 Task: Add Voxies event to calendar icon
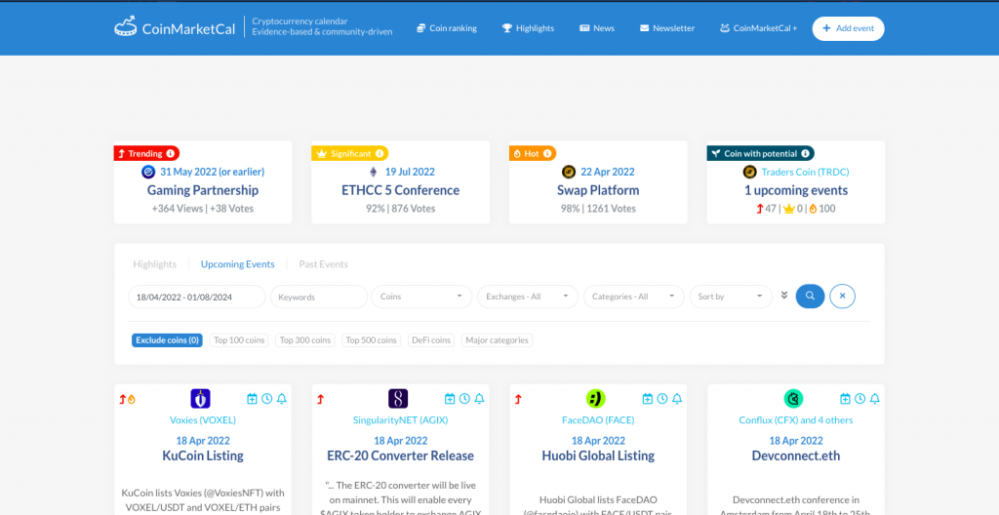point(252,399)
